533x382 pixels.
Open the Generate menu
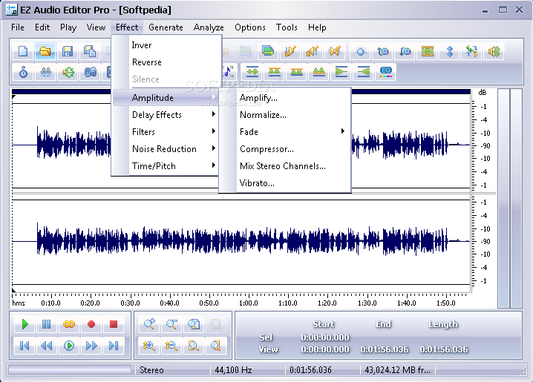[x=166, y=27]
